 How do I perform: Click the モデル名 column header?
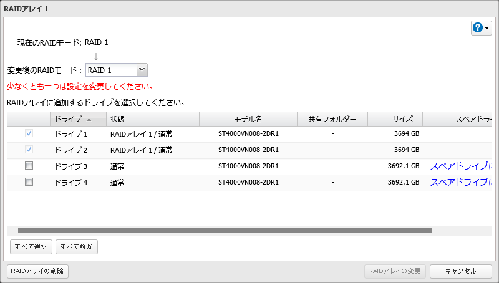(248, 118)
